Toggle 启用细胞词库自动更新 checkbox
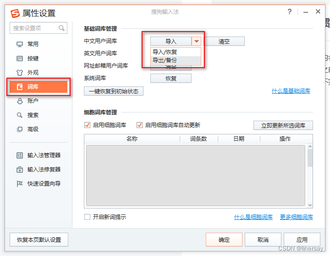This screenshot has height=256, width=330. tap(139, 125)
